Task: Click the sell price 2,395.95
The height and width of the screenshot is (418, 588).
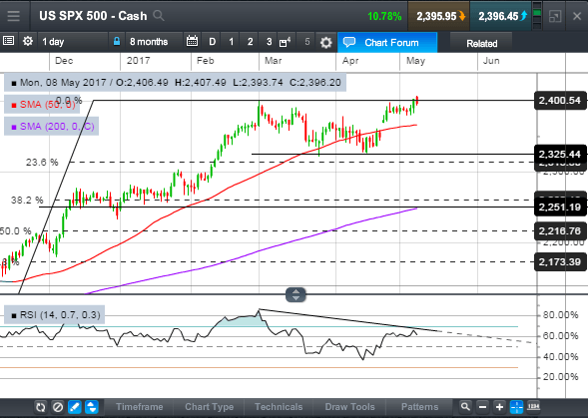Action: 438,16
